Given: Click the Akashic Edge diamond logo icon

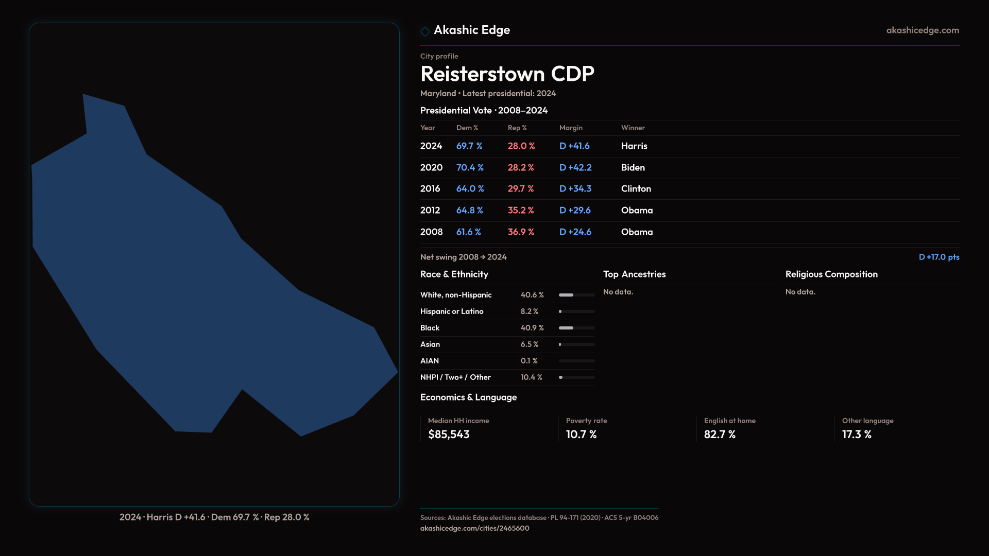Looking at the screenshot, I should (x=425, y=31).
